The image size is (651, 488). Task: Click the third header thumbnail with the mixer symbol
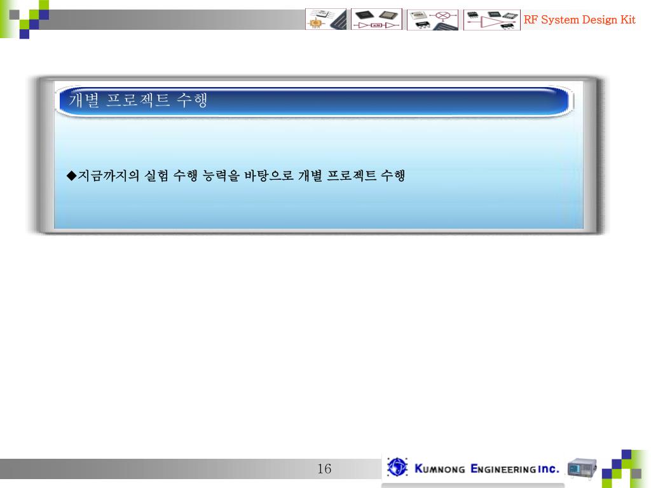(432, 20)
